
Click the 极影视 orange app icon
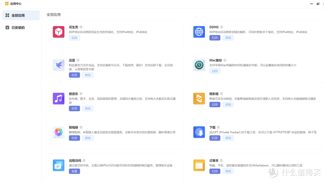tap(199, 98)
